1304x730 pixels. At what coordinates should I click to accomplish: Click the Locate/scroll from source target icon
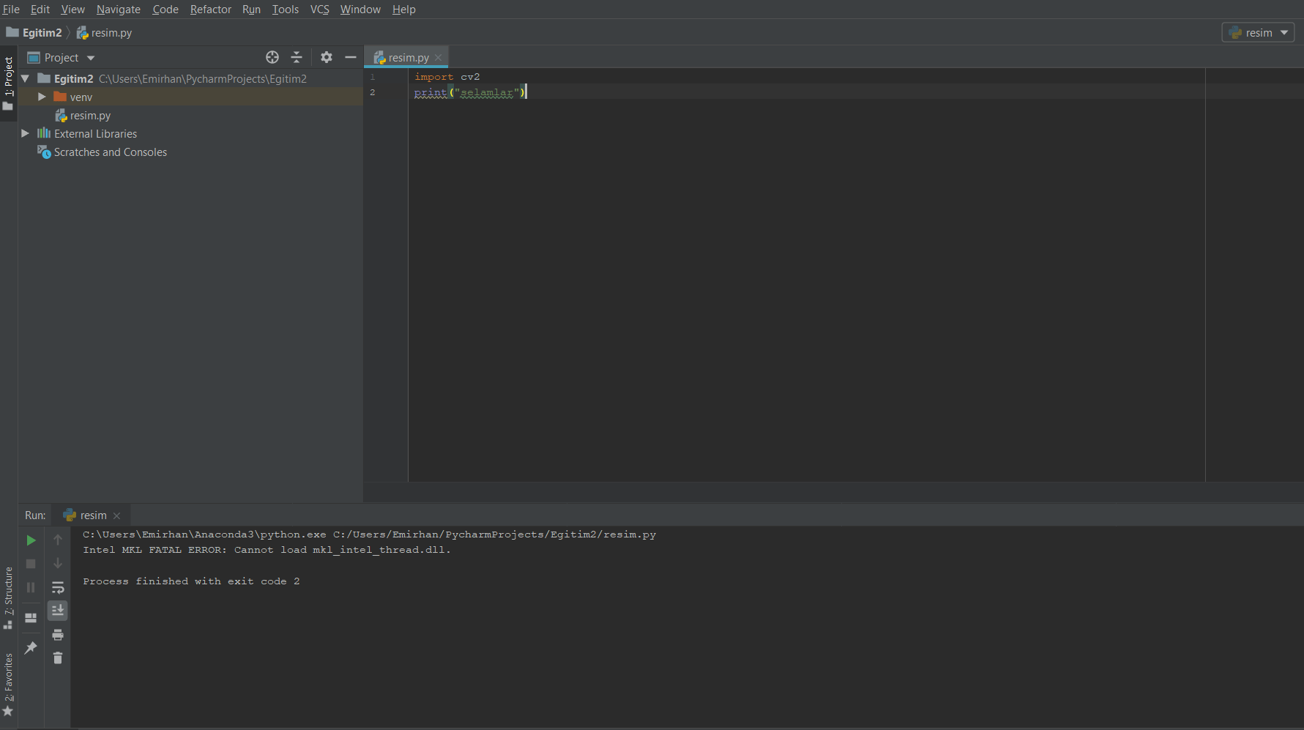[272, 57]
